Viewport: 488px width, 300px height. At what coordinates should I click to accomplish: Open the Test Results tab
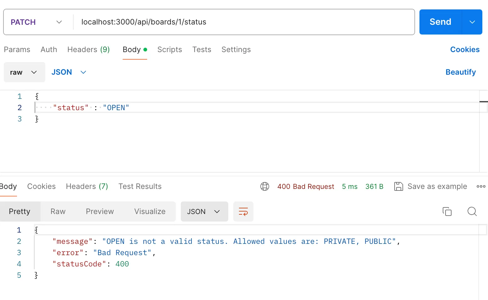(x=140, y=186)
